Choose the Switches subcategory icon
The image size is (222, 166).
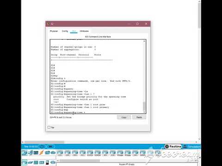[x=30, y=162]
